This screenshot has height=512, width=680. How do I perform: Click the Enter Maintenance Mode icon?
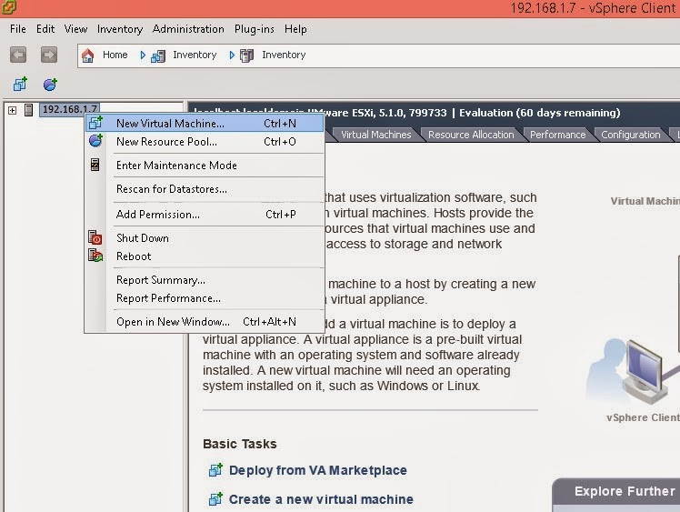tap(95, 165)
